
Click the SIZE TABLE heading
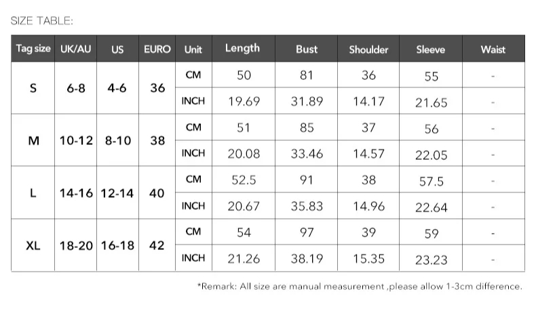tap(41, 21)
